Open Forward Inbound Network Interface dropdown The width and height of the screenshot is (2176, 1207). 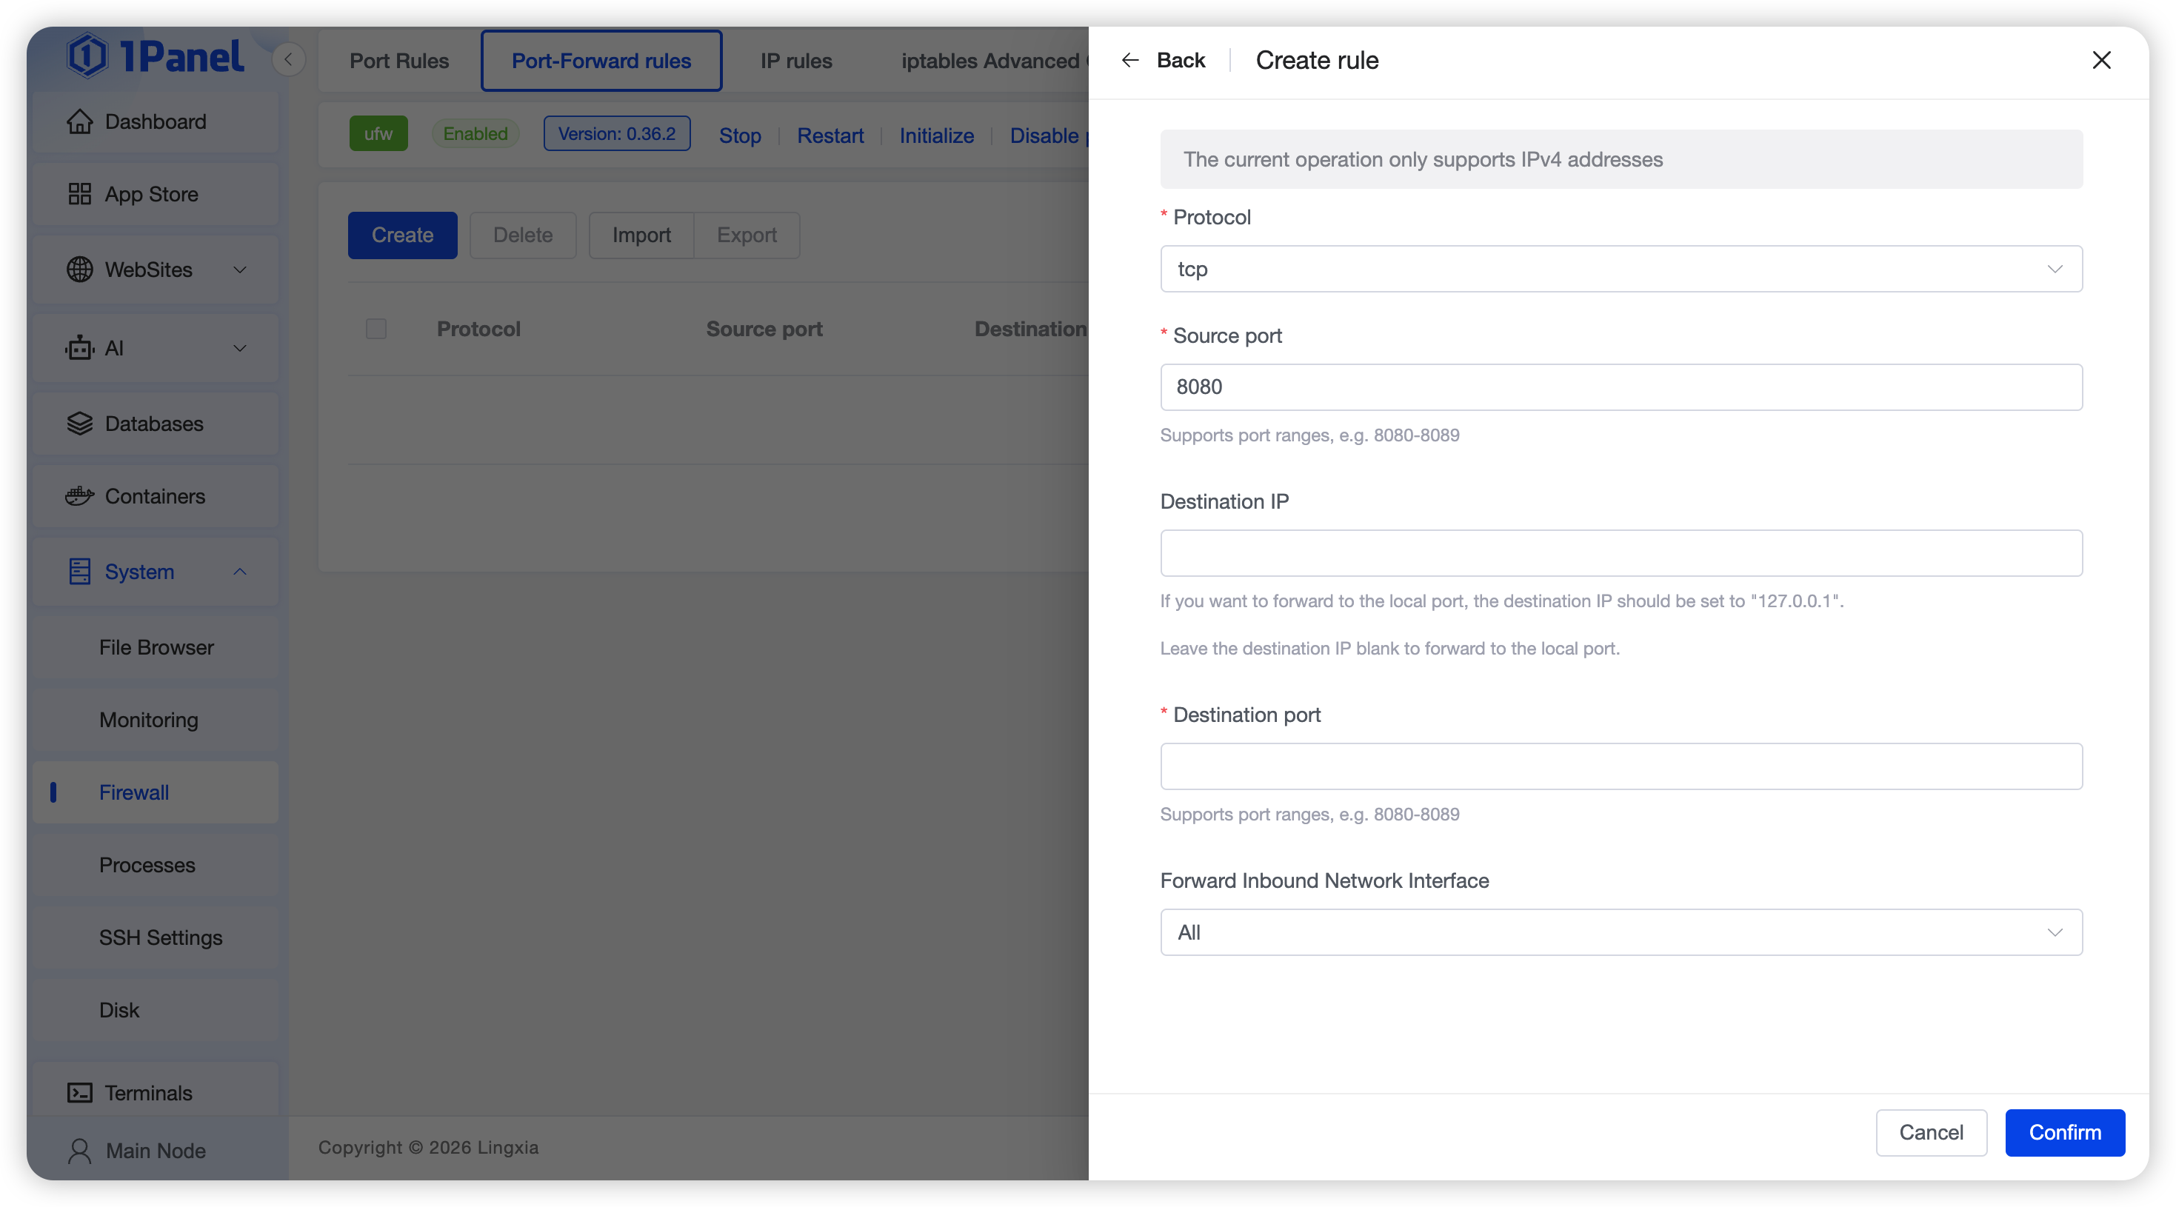pos(1621,932)
